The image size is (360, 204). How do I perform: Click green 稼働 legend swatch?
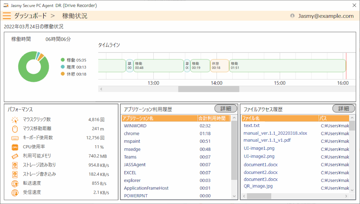tap(63, 60)
